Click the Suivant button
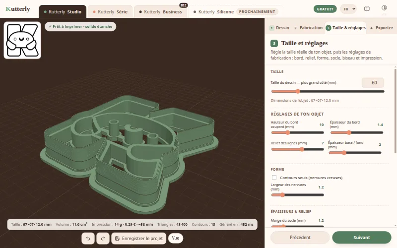The height and width of the screenshot is (248, 397). tap(362, 238)
